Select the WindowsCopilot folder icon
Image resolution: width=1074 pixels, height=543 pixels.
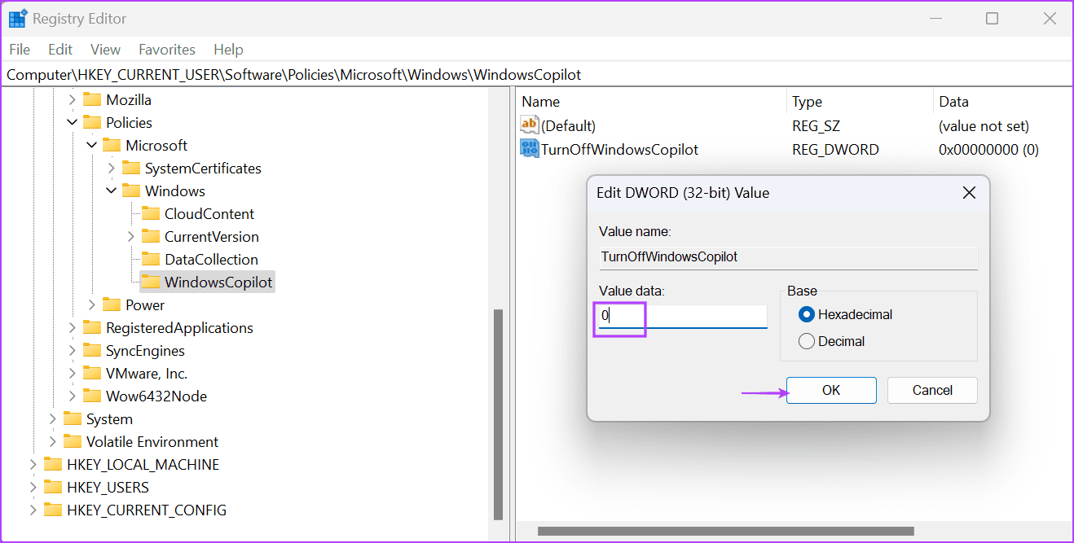tap(150, 282)
